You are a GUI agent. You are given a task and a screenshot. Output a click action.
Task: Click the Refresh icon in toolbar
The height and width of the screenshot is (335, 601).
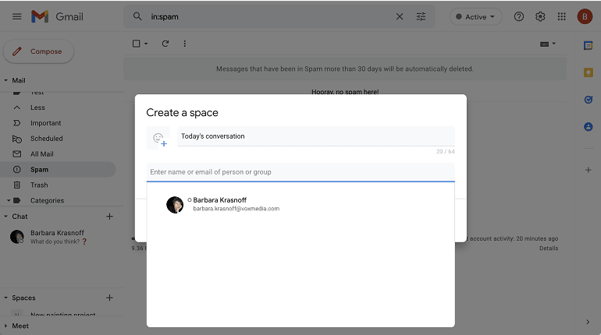pyautogui.click(x=165, y=44)
